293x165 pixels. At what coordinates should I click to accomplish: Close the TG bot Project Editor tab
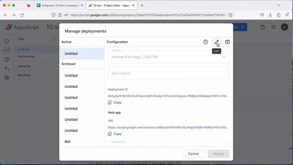click(133, 5)
